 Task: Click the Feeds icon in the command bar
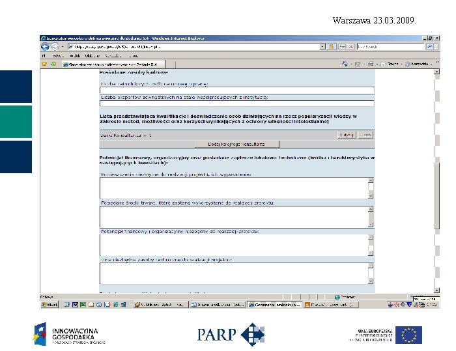coord(358,64)
